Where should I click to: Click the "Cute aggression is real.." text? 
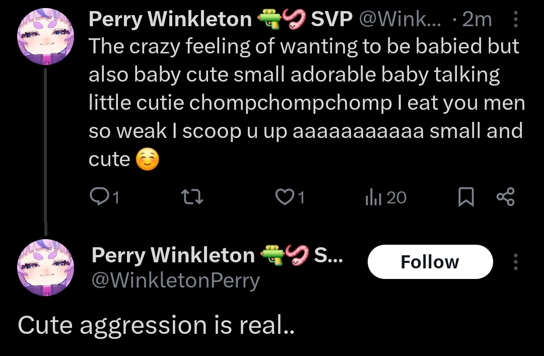click(x=155, y=325)
